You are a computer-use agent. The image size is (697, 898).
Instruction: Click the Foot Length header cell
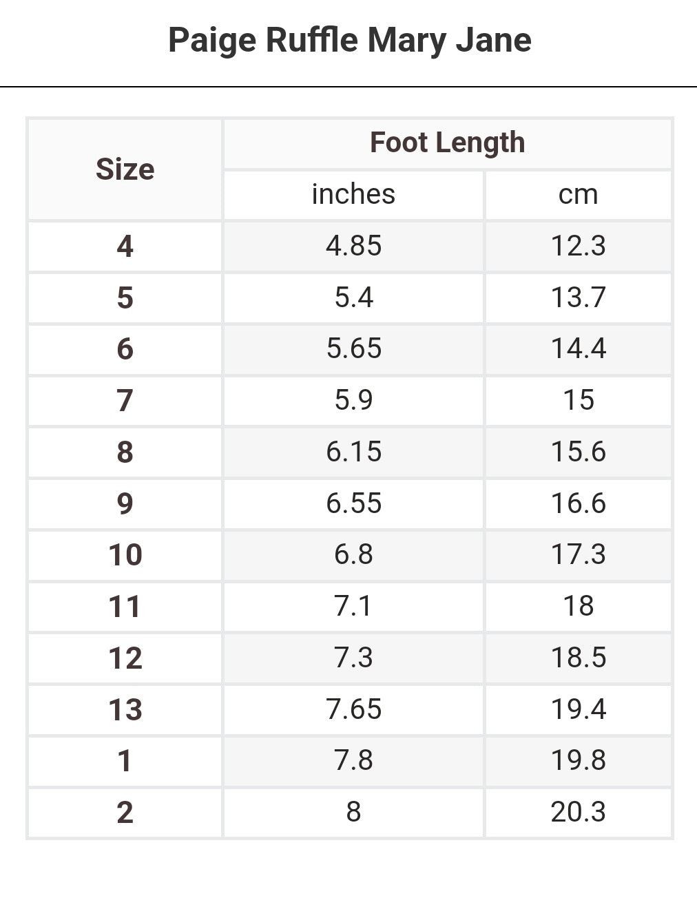447,143
